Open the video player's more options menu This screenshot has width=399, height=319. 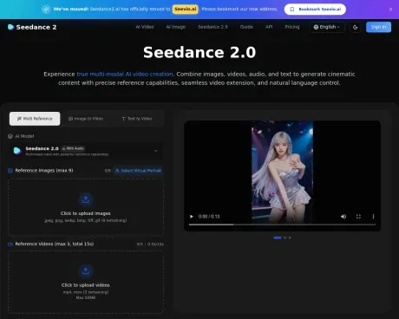[373, 217]
